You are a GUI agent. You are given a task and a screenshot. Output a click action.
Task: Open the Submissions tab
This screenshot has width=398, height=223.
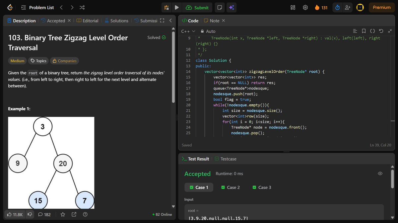146,20
